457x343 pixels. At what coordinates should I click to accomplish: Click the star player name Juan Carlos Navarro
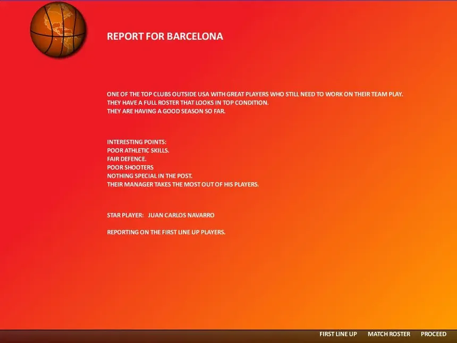pos(181,215)
